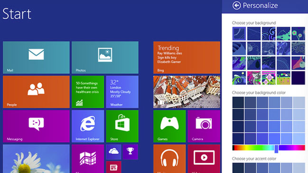Viewport: 308px width, 173px height.
Task: Pick the last accent color swatch in row
Action: 299,168
